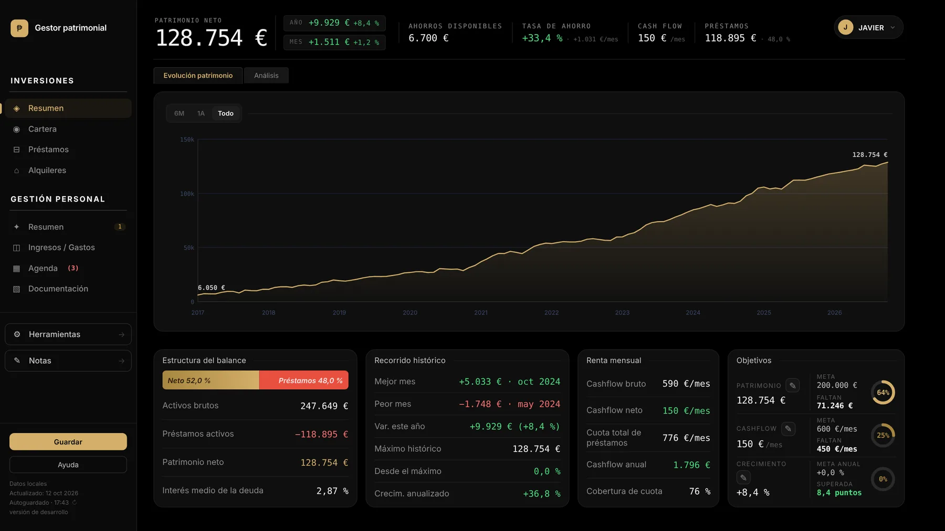Click the Mejor mes +5.033 € value
Image resolution: width=945 pixels, height=531 pixels.
(509, 381)
